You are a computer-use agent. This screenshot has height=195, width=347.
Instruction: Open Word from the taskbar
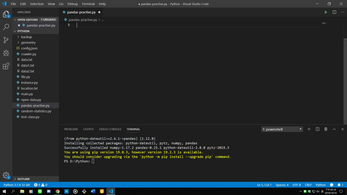93,192
